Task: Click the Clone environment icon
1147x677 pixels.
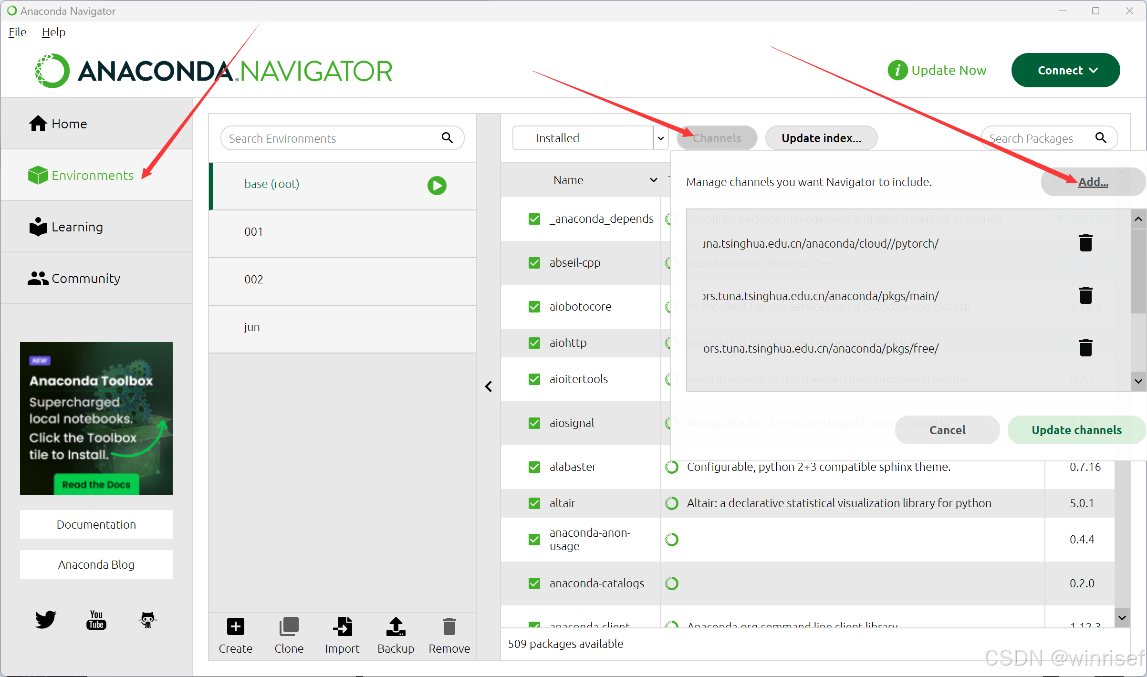Action: [x=289, y=626]
